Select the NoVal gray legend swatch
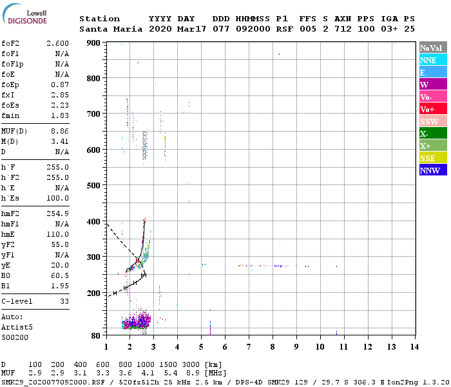The width and height of the screenshot is (451, 387). (433, 48)
